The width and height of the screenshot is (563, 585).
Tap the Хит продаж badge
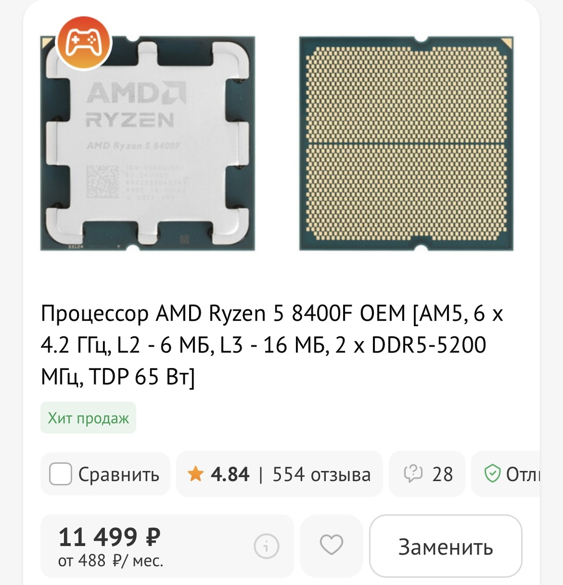click(88, 418)
